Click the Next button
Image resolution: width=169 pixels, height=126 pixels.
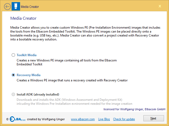[x=153, y=118]
